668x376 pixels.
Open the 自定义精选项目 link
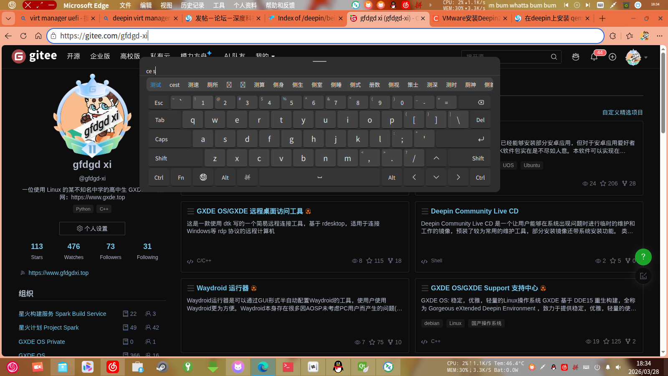click(x=622, y=112)
